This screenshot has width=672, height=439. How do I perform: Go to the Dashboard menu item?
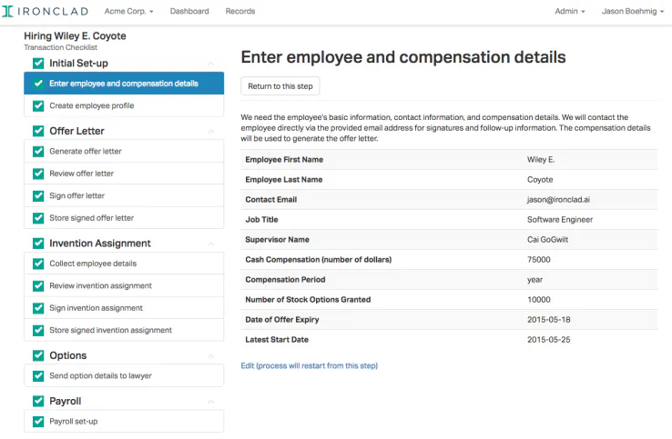189,11
